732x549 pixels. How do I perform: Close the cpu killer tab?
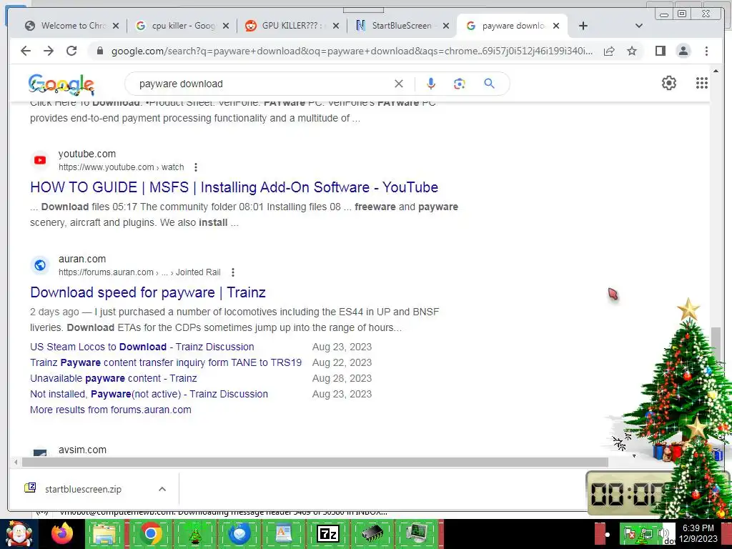(225, 26)
